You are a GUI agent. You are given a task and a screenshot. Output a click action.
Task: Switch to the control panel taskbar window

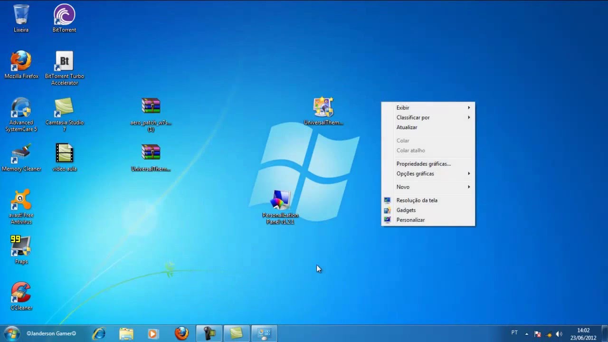[264, 333]
